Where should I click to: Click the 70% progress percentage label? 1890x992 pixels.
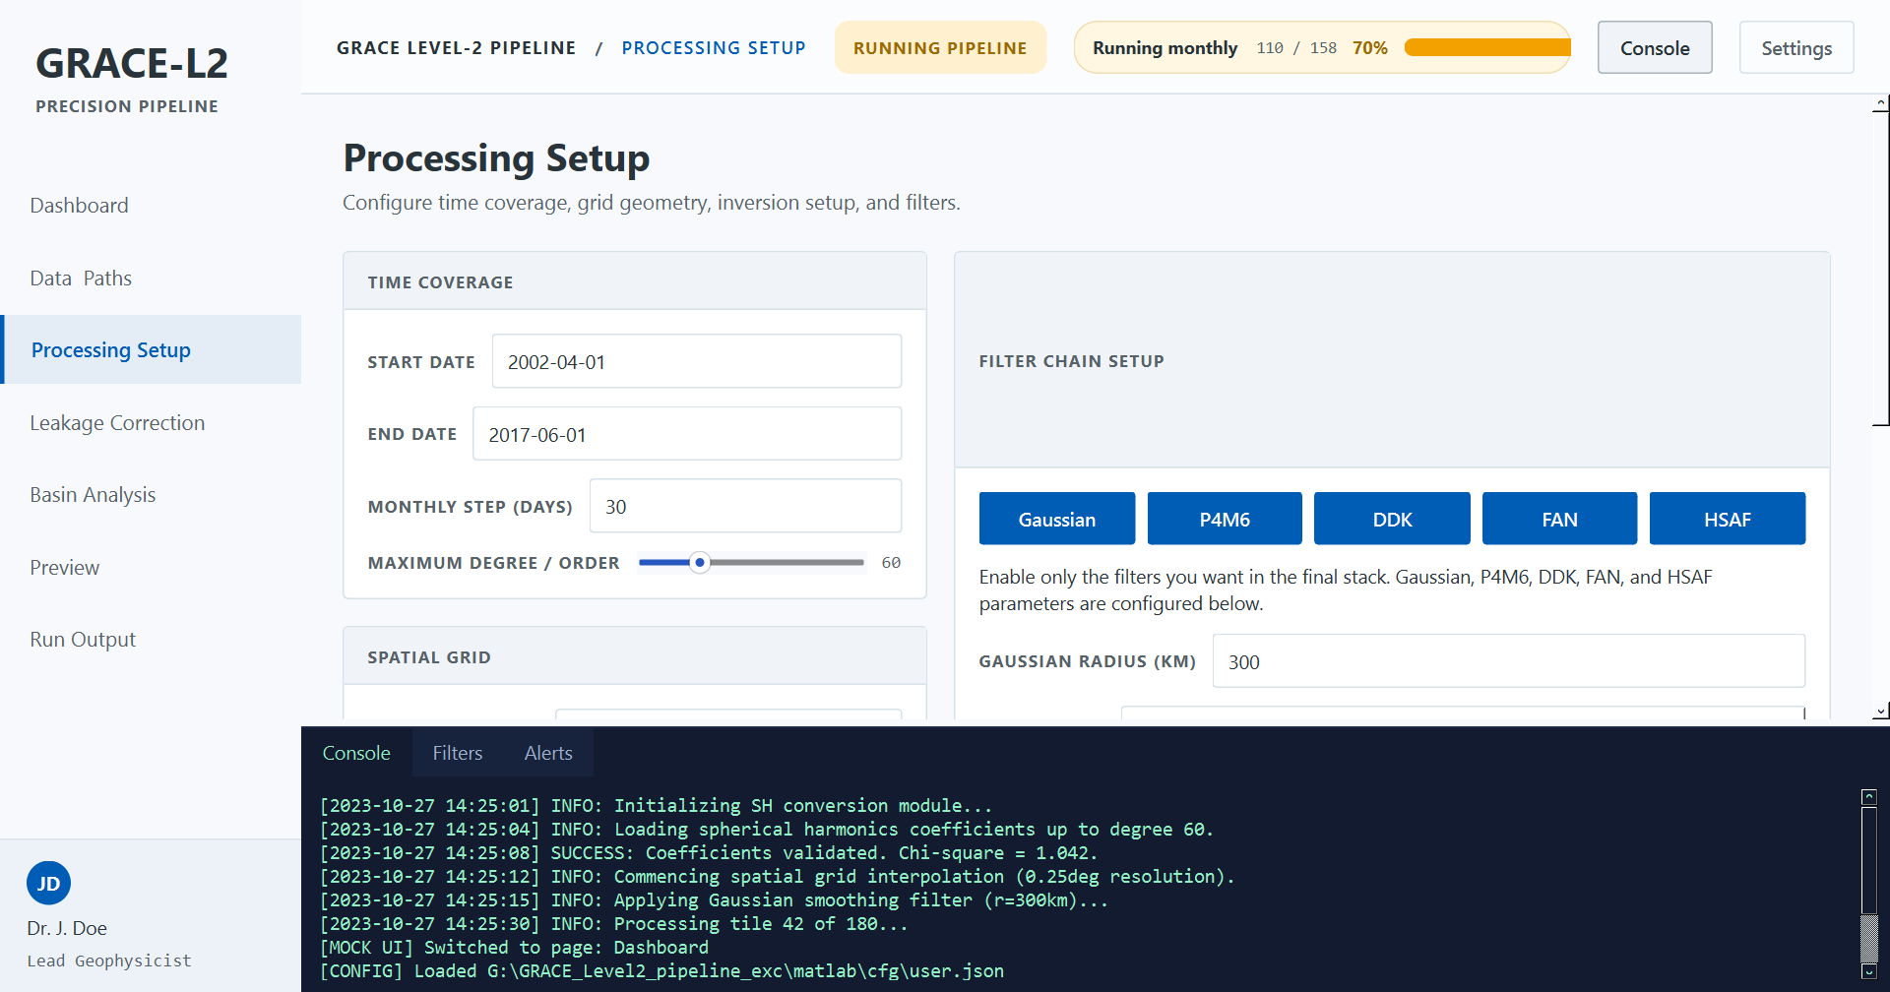point(1369,47)
